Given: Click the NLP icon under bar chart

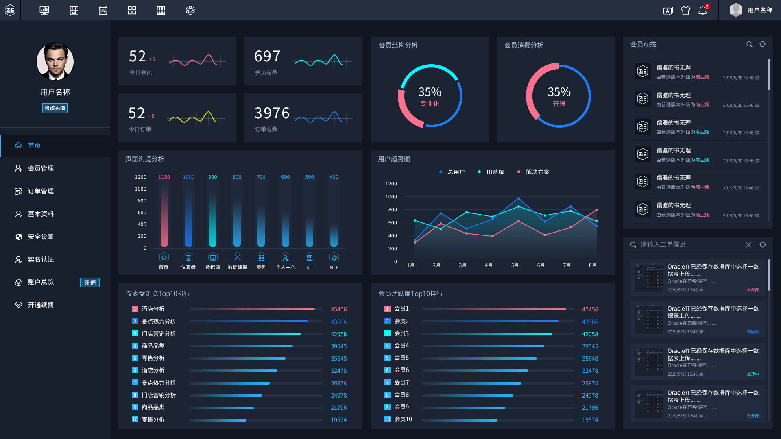Looking at the screenshot, I should click(334, 257).
